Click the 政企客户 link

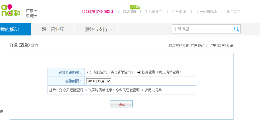point(234,12)
